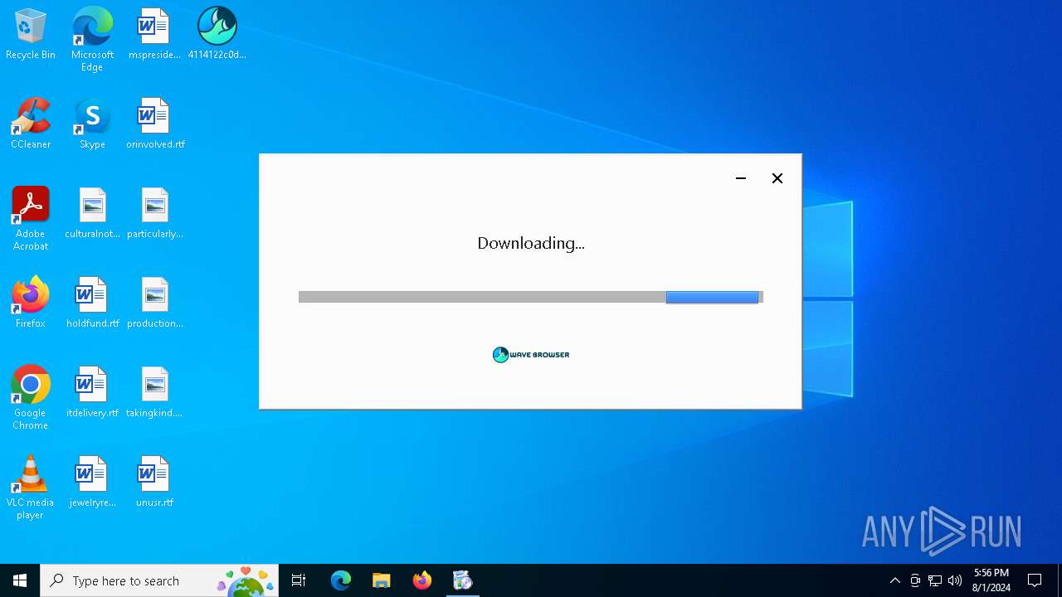Open the volume control tray icon

click(x=955, y=580)
